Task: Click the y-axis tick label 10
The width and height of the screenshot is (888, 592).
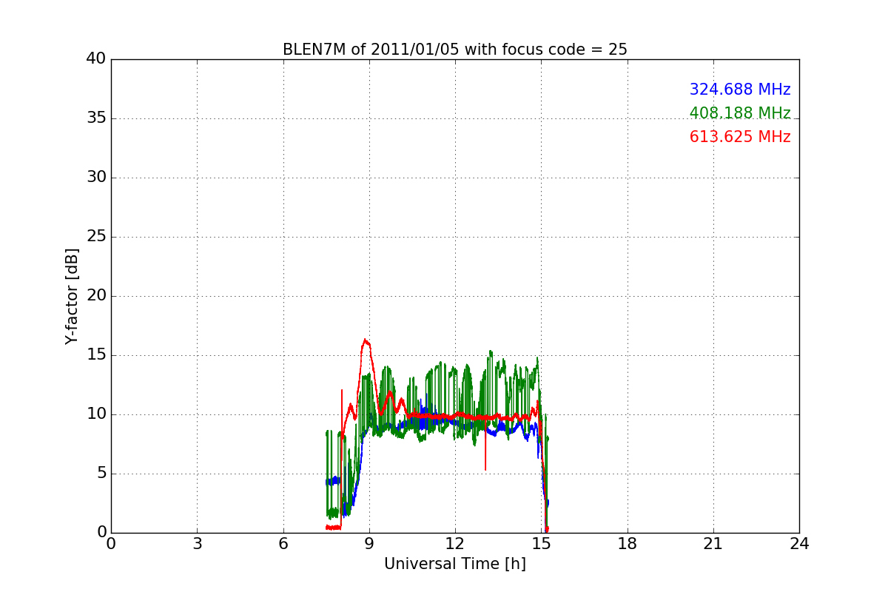Action: (x=95, y=414)
